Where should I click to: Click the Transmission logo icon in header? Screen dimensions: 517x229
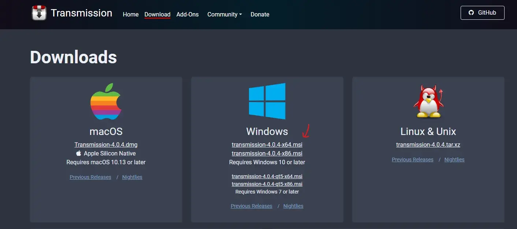39,13
